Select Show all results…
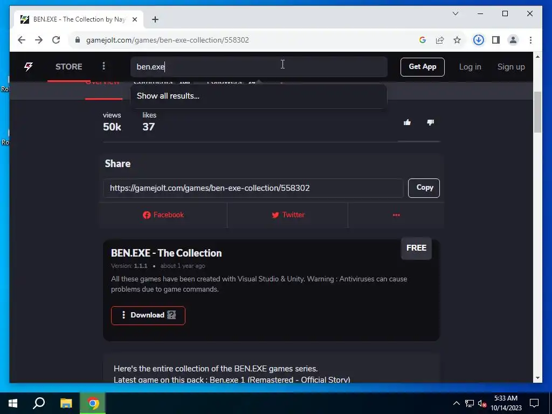Screen dimensions: 552x414 [x=259, y=96]
